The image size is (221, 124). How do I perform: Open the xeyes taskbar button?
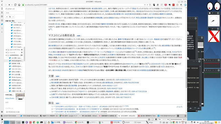click(137, 122)
